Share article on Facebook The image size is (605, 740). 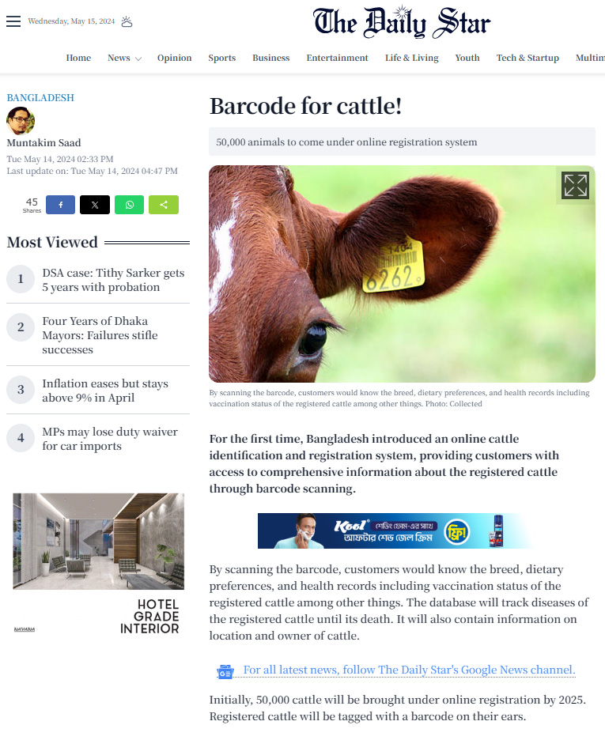click(60, 205)
